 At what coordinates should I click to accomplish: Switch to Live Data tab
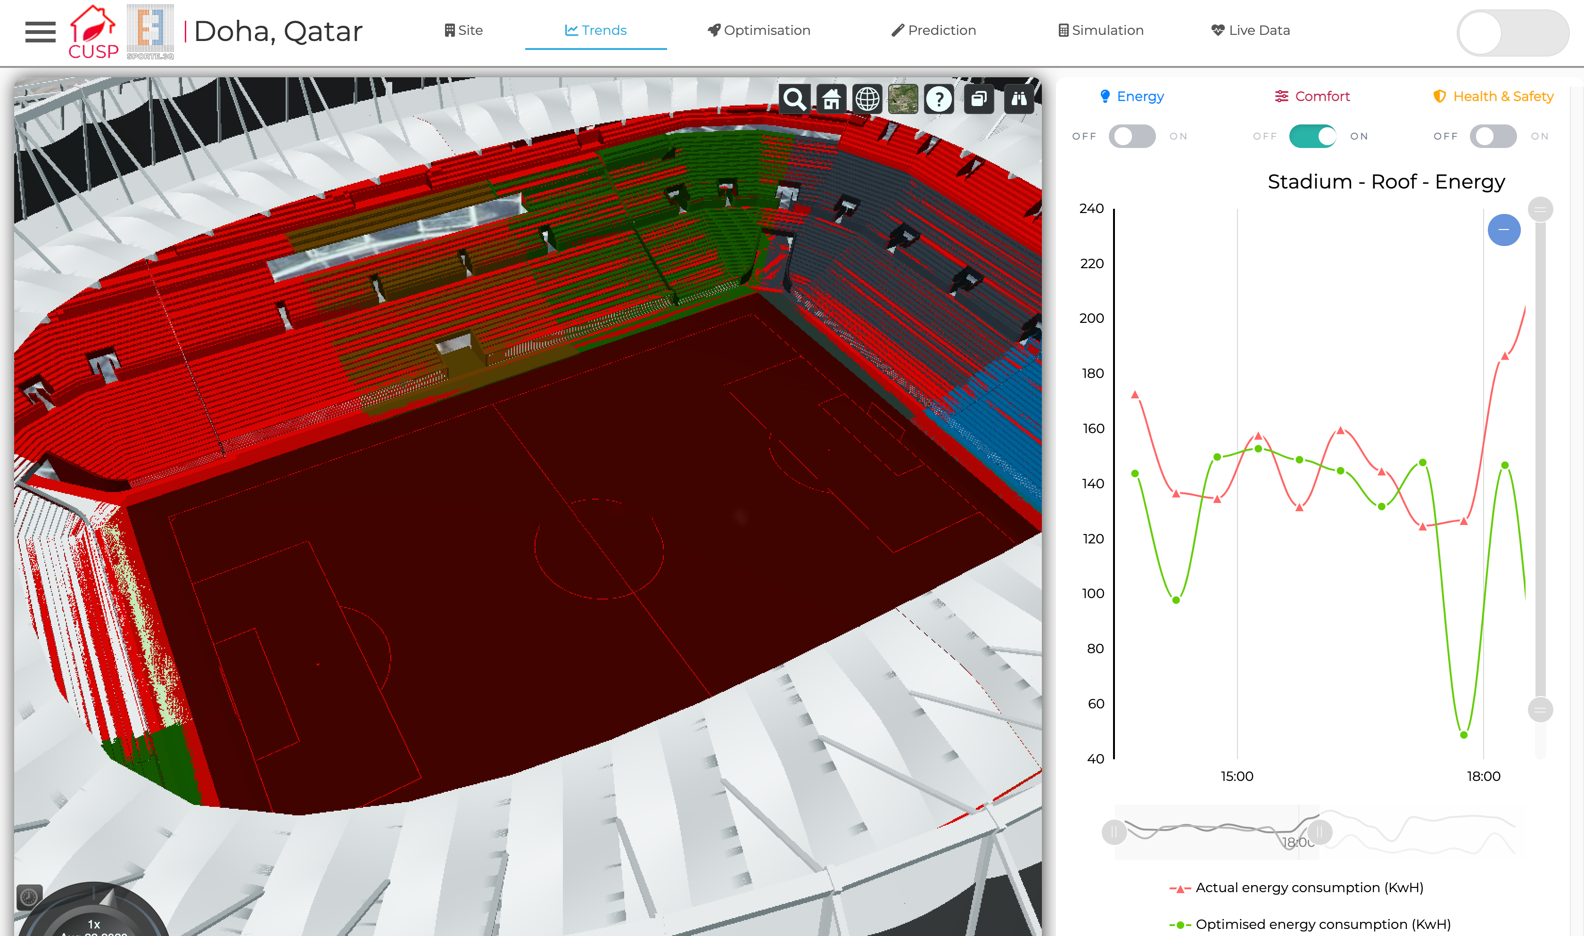point(1251,30)
